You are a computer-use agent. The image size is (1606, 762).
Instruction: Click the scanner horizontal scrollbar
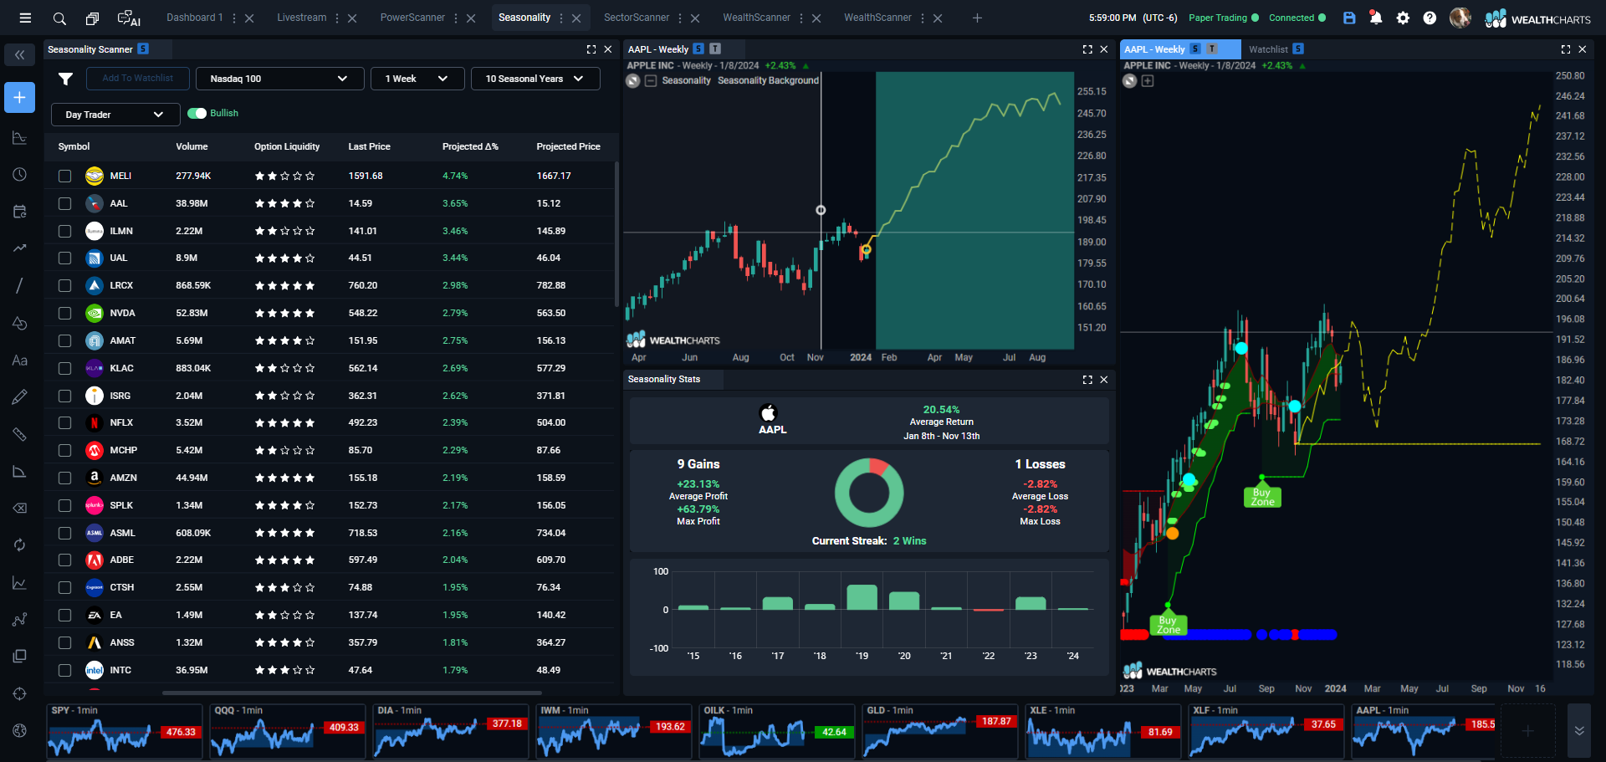(352, 693)
